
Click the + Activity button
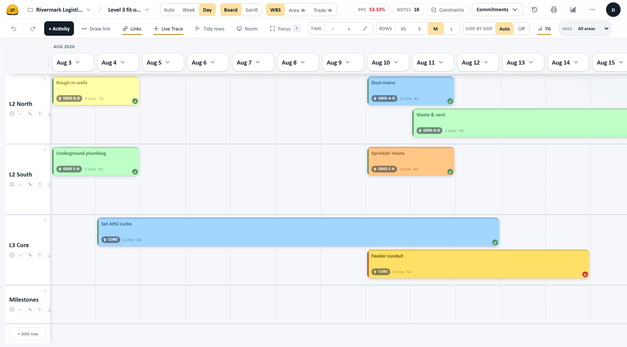(x=59, y=28)
